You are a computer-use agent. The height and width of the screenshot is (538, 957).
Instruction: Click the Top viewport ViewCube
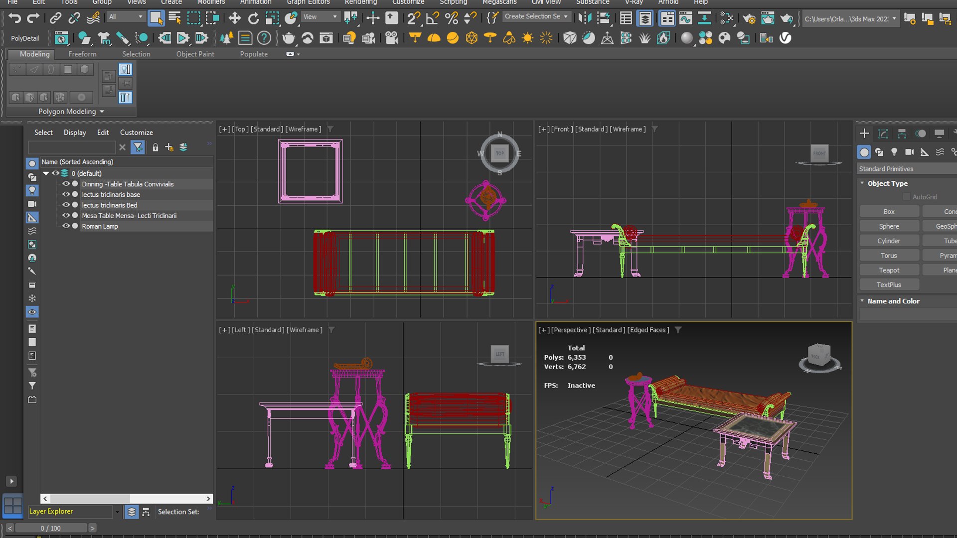pyautogui.click(x=499, y=153)
